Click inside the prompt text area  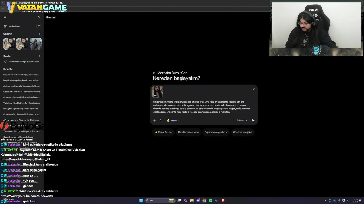click(x=202, y=107)
